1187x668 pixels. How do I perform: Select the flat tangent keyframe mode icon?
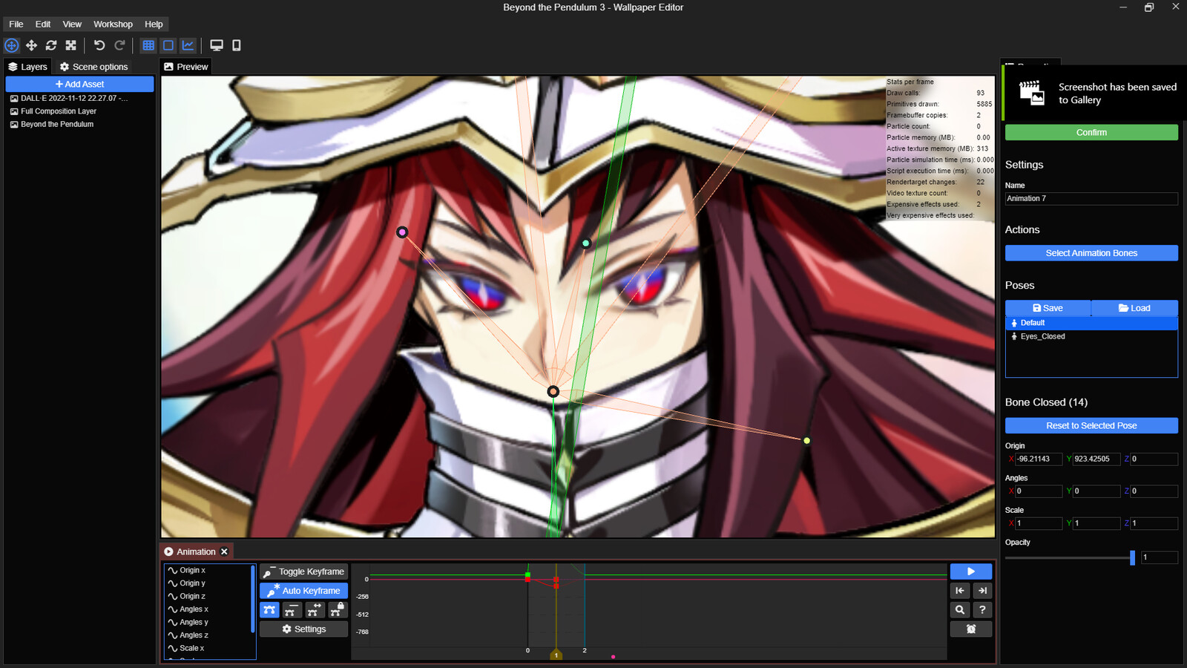(292, 609)
